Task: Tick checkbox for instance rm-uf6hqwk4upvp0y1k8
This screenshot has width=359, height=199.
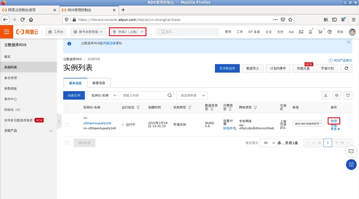Action: point(67,125)
